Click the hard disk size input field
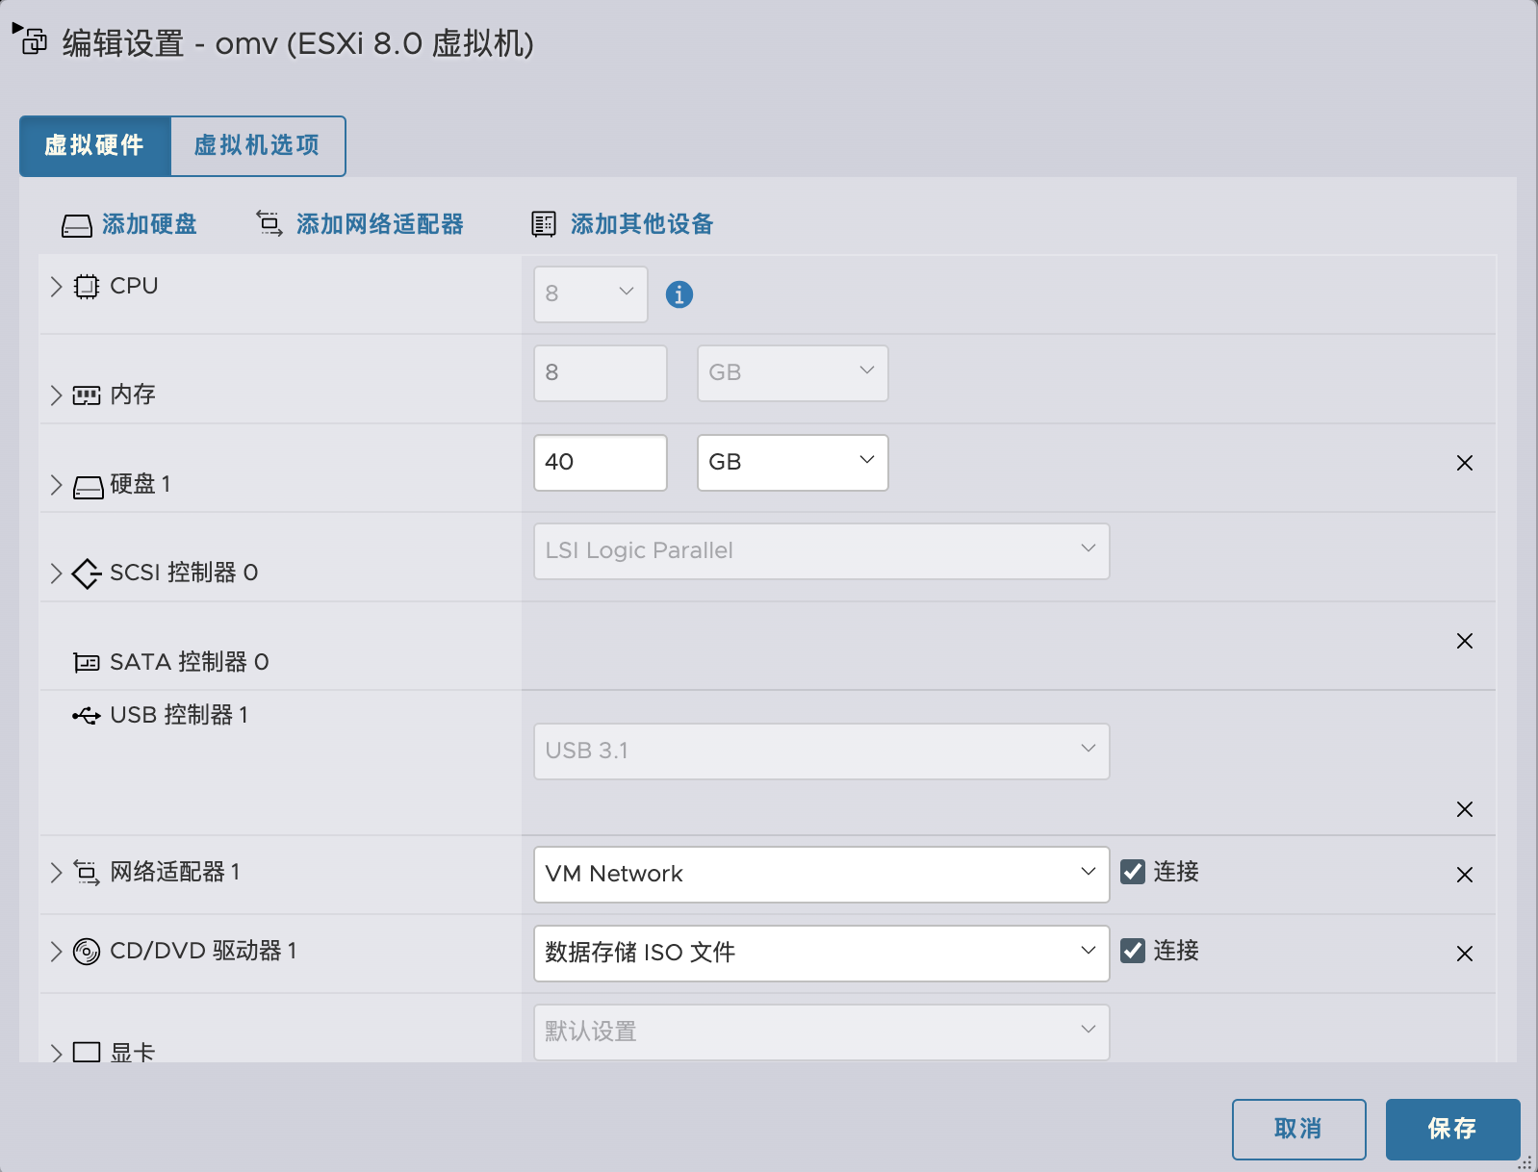The image size is (1538, 1172). pos(599,462)
